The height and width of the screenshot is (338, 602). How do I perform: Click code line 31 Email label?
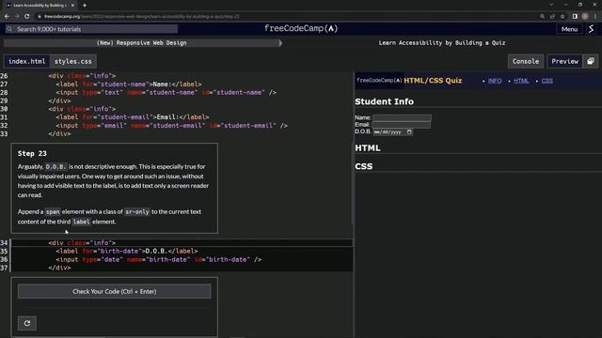pyautogui.click(x=133, y=116)
